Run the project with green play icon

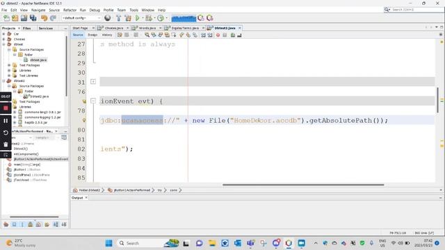(138, 18)
